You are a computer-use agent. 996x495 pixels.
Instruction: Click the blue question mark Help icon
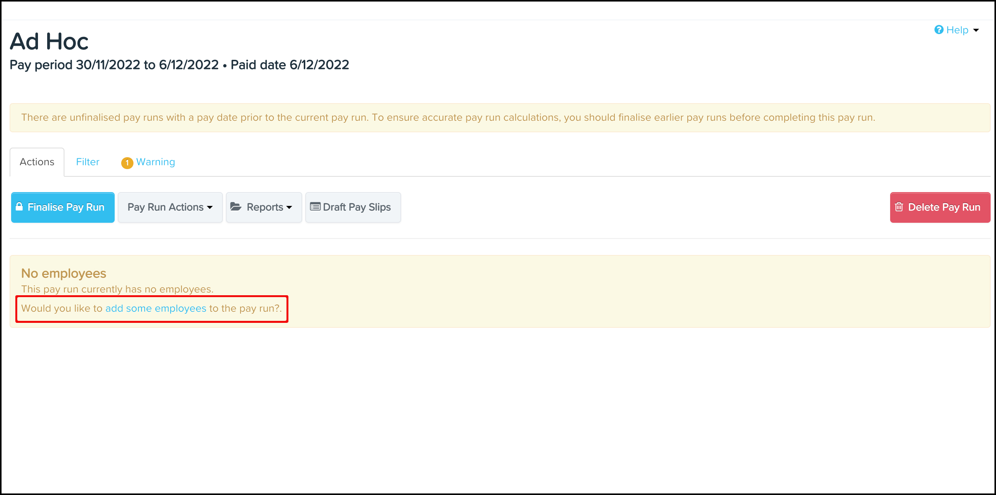(939, 30)
